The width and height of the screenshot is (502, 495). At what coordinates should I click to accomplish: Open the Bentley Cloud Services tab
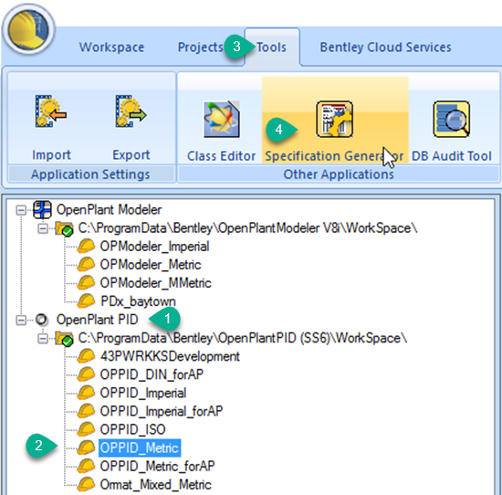pos(385,47)
